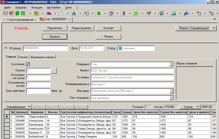219x139 pixels.
Task: Click the document on cyan ruler icon
Action: (x=174, y=13)
